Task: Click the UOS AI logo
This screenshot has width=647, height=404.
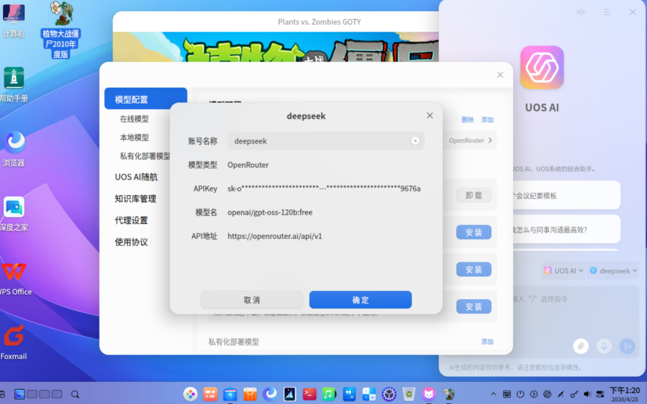Action: click(x=542, y=67)
